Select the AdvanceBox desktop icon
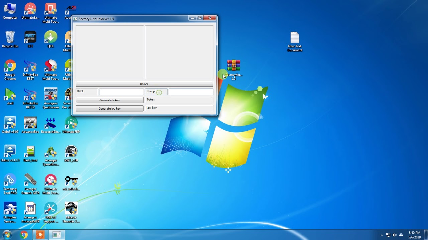This screenshot has height=240, width=428. click(x=30, y=125)
